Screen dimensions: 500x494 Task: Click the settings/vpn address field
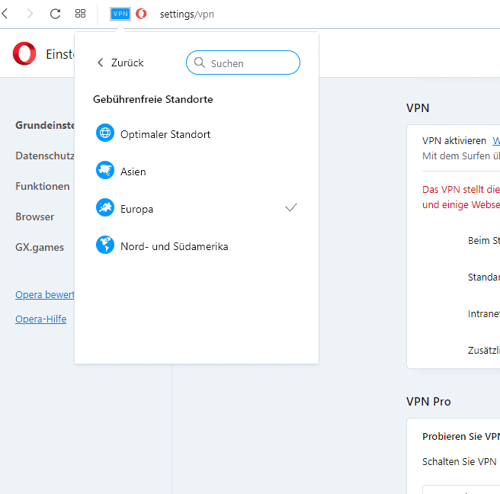click(x=187, y=14)
